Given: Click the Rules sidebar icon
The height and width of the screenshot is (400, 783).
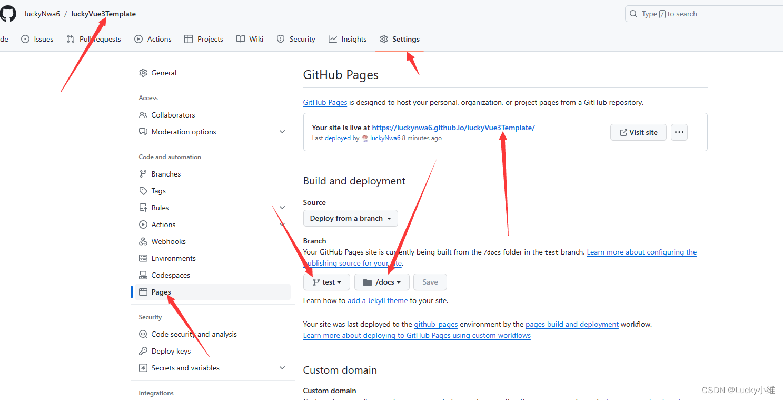Looking at the screenshot, I should pos(143,208).
